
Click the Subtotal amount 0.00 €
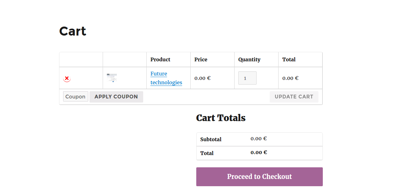click(258, 139)
